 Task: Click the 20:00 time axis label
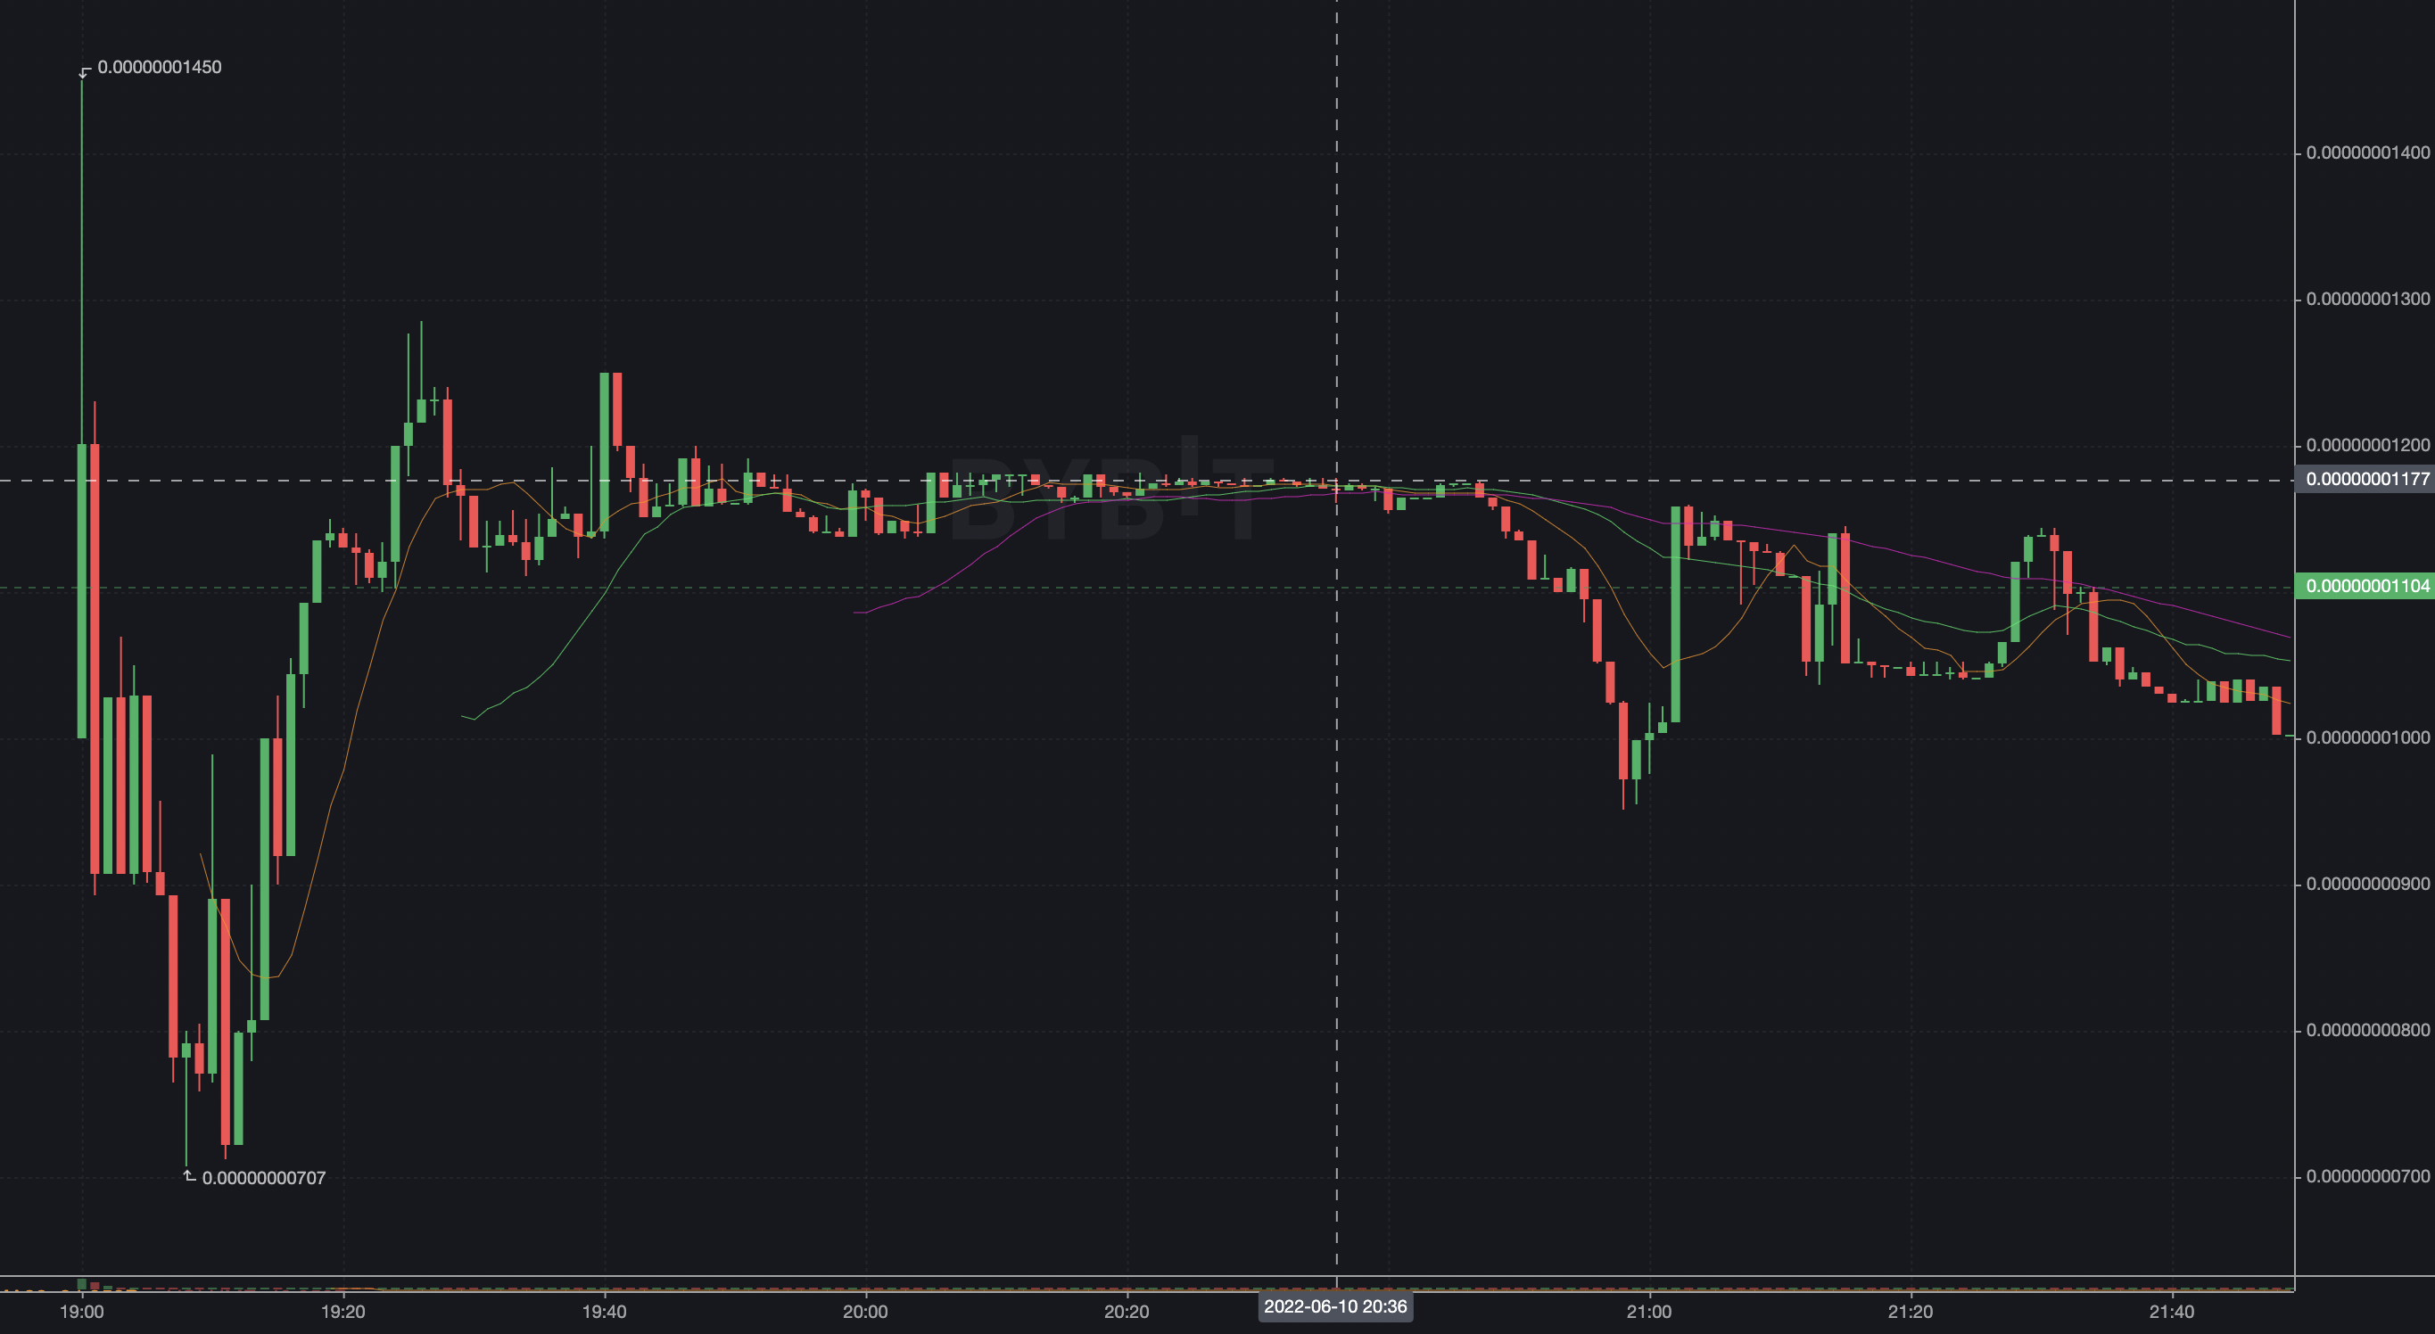[x=865, y=1313]
